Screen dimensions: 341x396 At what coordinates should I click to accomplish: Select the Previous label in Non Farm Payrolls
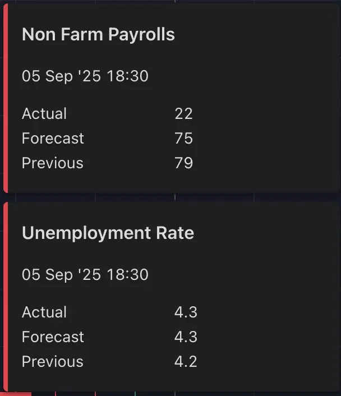[x=53, y=163]
